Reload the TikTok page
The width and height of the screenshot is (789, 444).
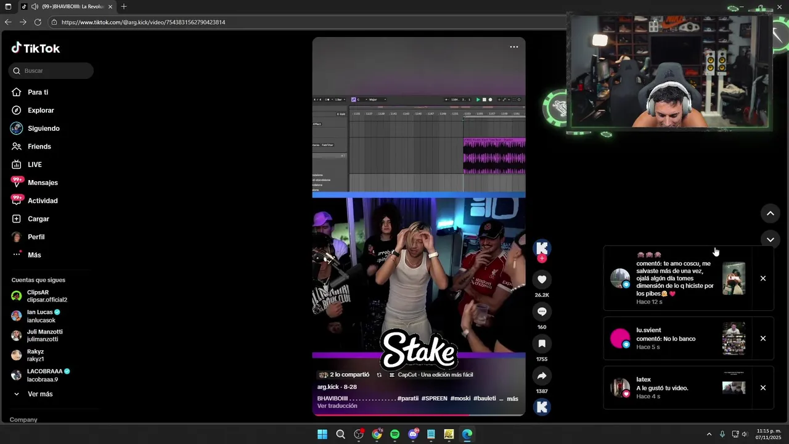[x=38, y=22]
